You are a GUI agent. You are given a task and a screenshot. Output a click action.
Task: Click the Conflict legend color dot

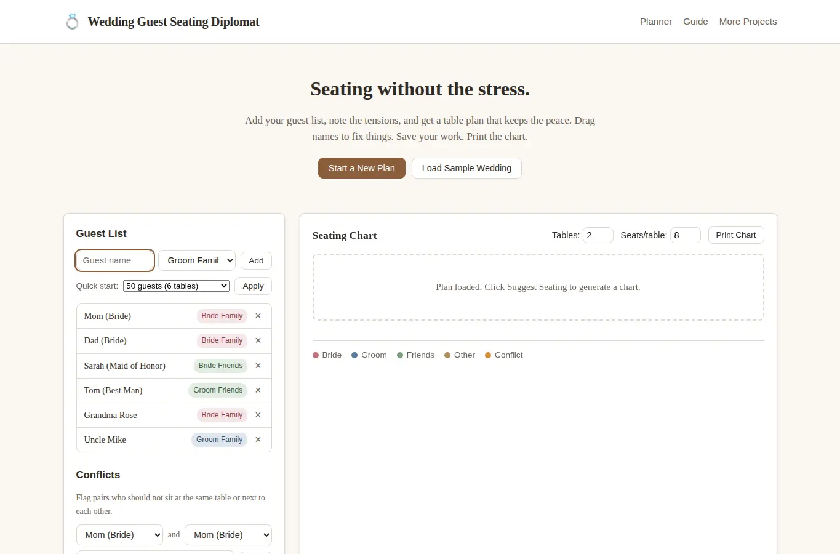pyautogui.click(x=488, y=355)
